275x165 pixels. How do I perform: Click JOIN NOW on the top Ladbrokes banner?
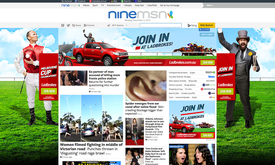point(208,63)
